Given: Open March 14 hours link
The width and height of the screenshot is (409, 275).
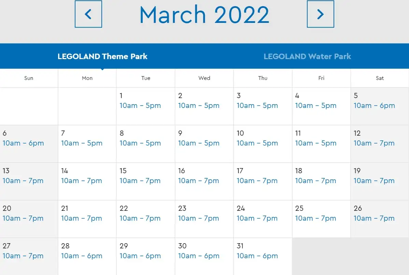Looking at the screenshot, I should [82, 181].
